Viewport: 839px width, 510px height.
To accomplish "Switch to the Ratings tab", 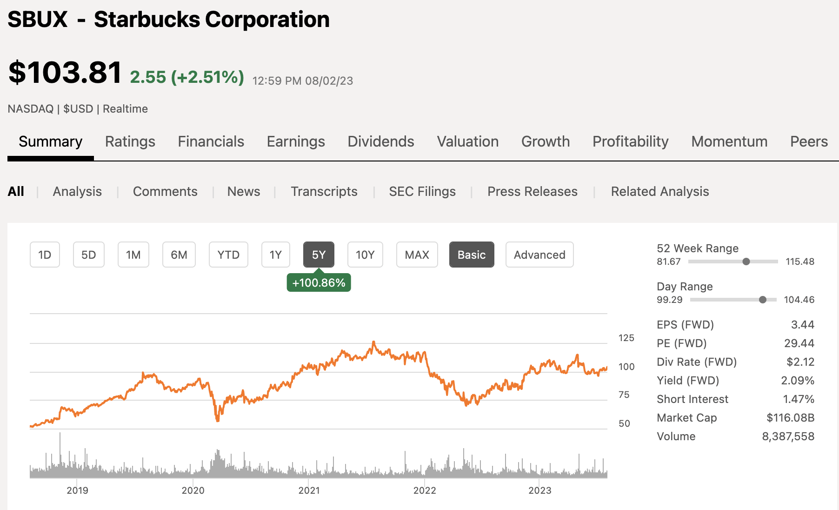I will coord(130,141).
